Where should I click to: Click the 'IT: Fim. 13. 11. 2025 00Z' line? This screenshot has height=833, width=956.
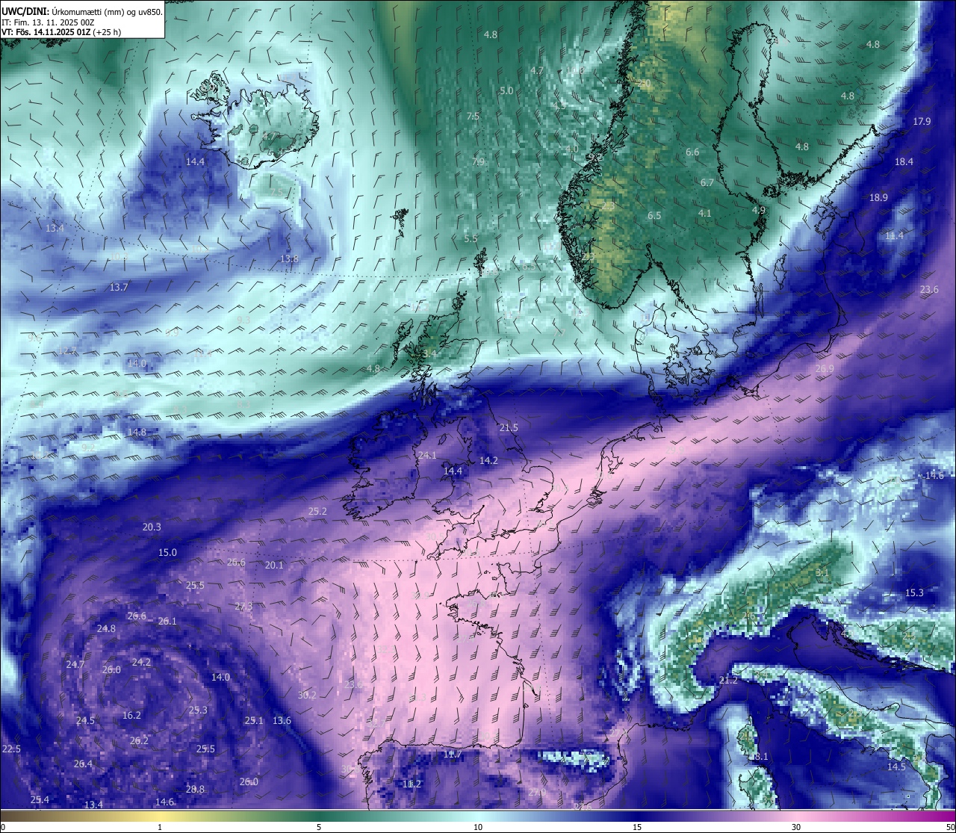pyautogui.click(x=48, y=22)
